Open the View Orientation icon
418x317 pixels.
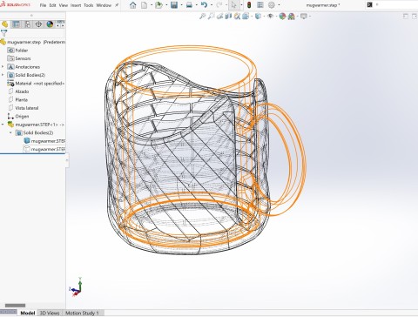tap(246, 17)
